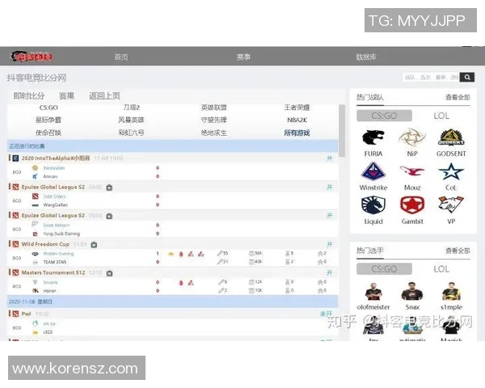Screen dimensions: 485x388
Task: Choose the Mouz team icon
Action: (412, 172)
